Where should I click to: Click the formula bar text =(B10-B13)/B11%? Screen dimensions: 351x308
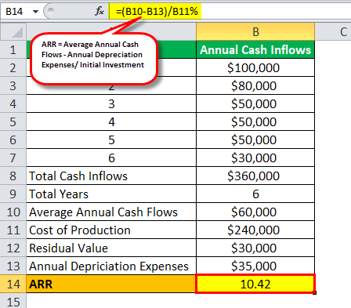point(157,11)
